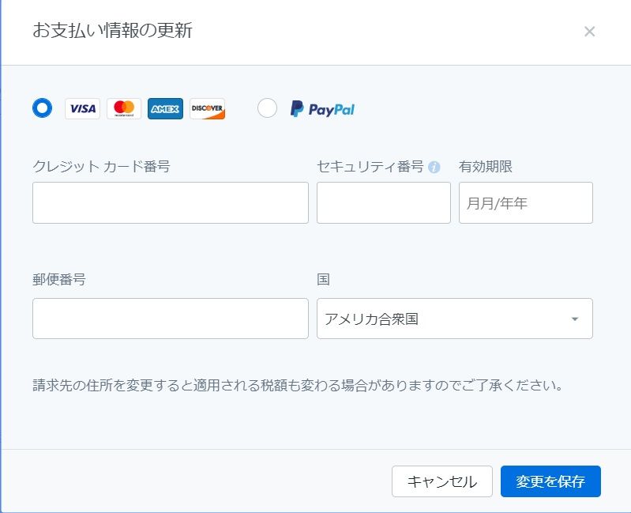
Task: Click the Discover card logo
Action: 207,108
